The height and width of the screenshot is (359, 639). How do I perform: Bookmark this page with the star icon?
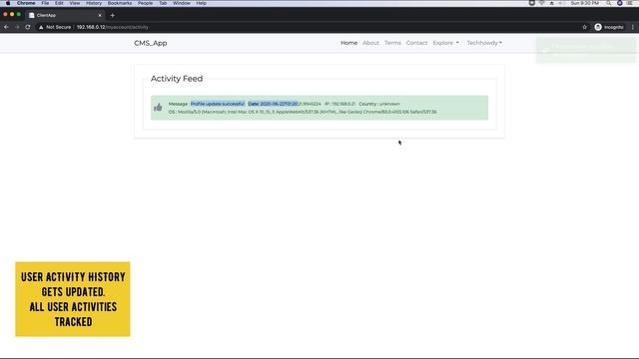pyautogui.click(x=584, y=27)
